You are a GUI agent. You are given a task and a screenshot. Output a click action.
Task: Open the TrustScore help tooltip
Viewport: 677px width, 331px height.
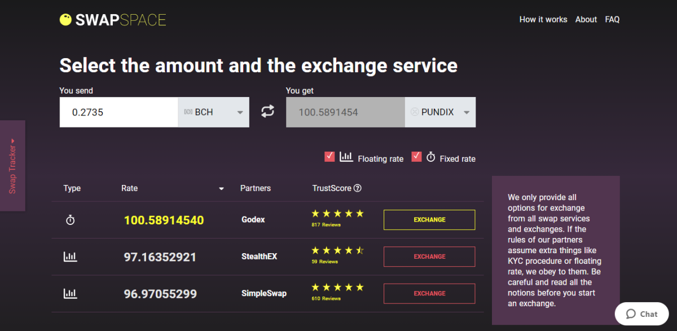point(357,188)
